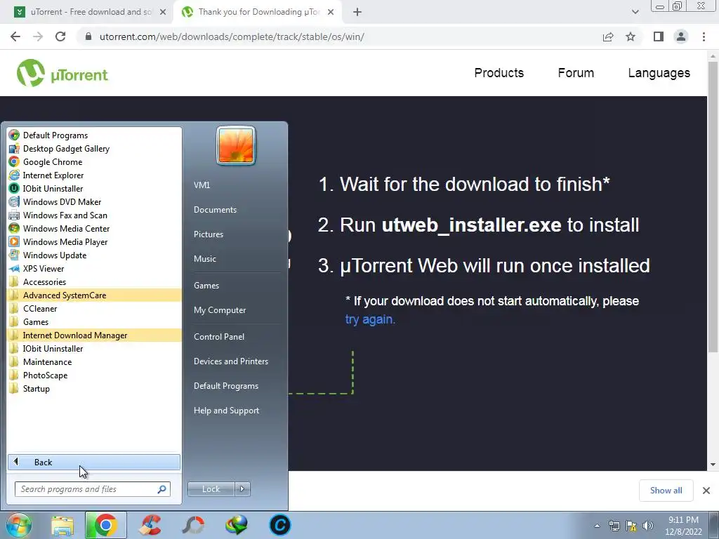Image resolution: width=719 pixels, height=539 pixels.
Task: Toggle Chrome side panel icon
Action: 659,36
